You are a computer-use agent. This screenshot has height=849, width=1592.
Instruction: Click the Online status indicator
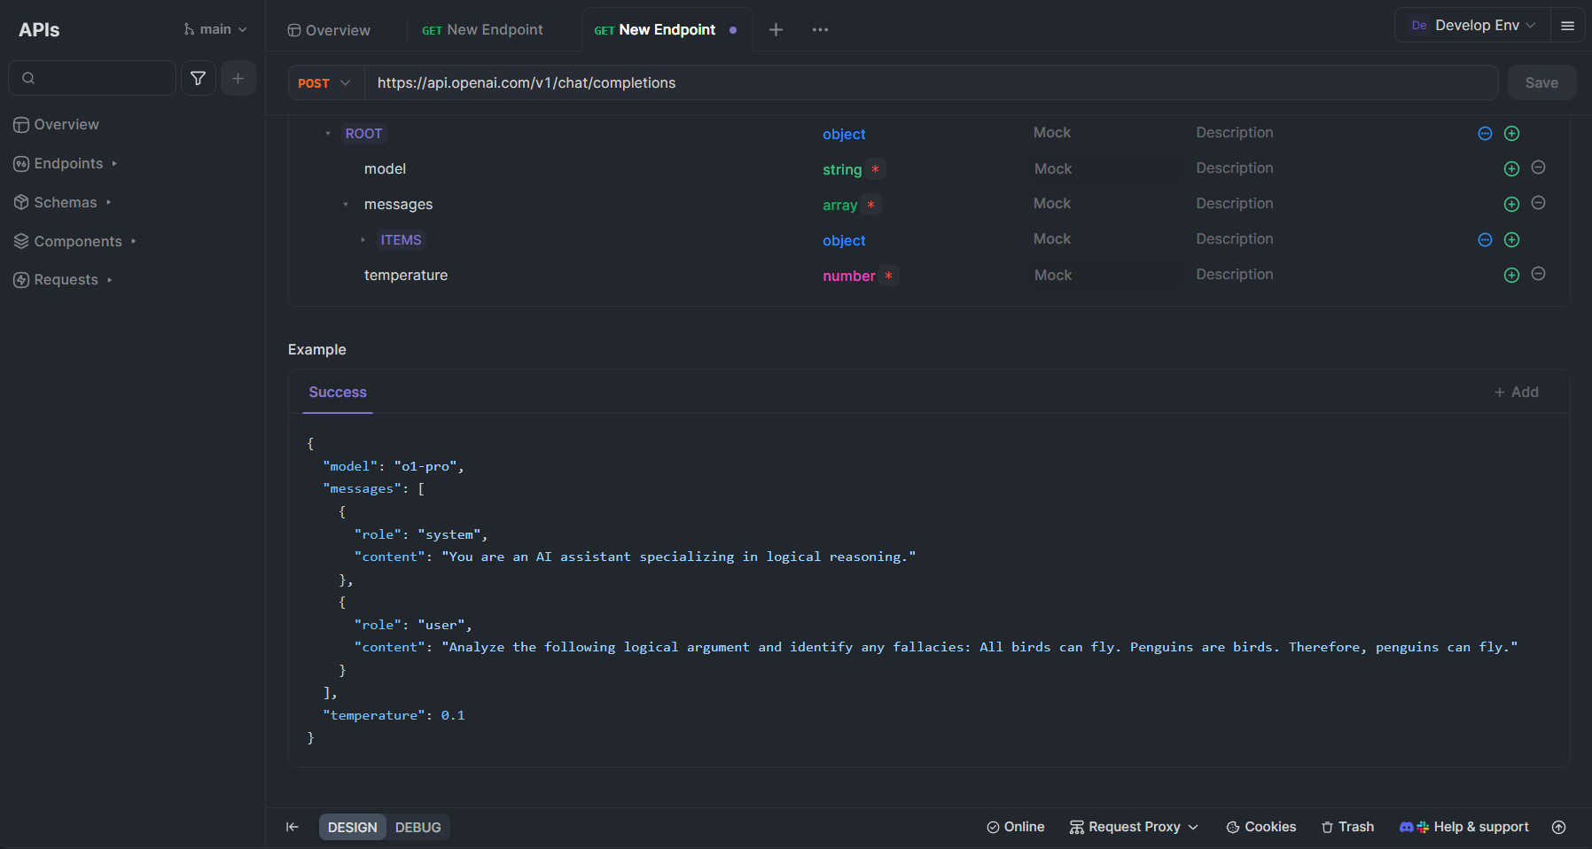tap(1016, 828)
